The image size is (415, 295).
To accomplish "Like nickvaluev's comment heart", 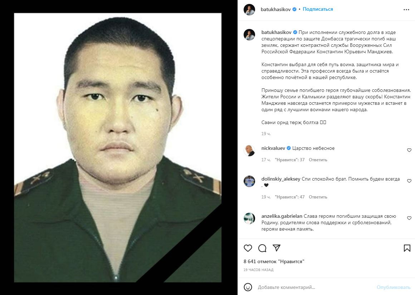I will point(409,150).
